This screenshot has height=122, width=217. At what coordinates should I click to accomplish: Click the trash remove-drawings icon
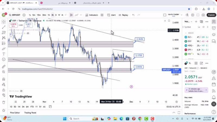click(x=4, y=102)
